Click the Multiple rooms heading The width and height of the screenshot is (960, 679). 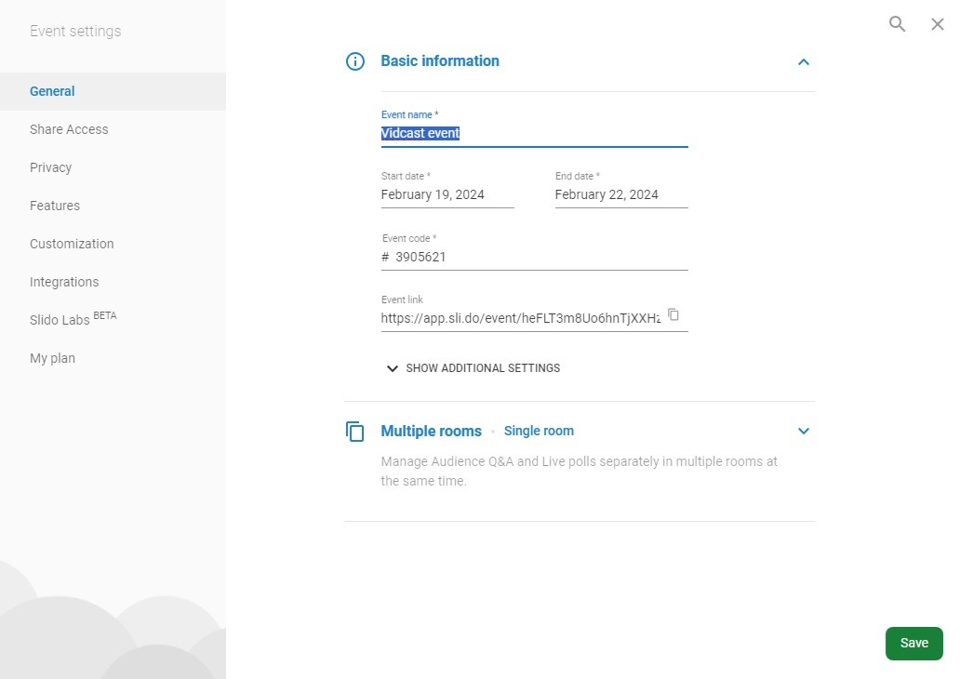tap(431, 431)
